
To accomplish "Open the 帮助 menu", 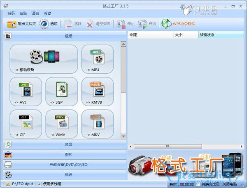I will point(48,14).
